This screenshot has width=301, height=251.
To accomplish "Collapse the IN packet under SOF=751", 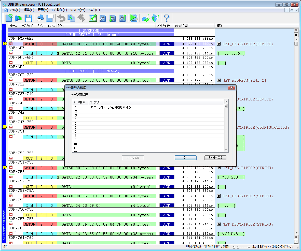I will [x=58, y=137].
